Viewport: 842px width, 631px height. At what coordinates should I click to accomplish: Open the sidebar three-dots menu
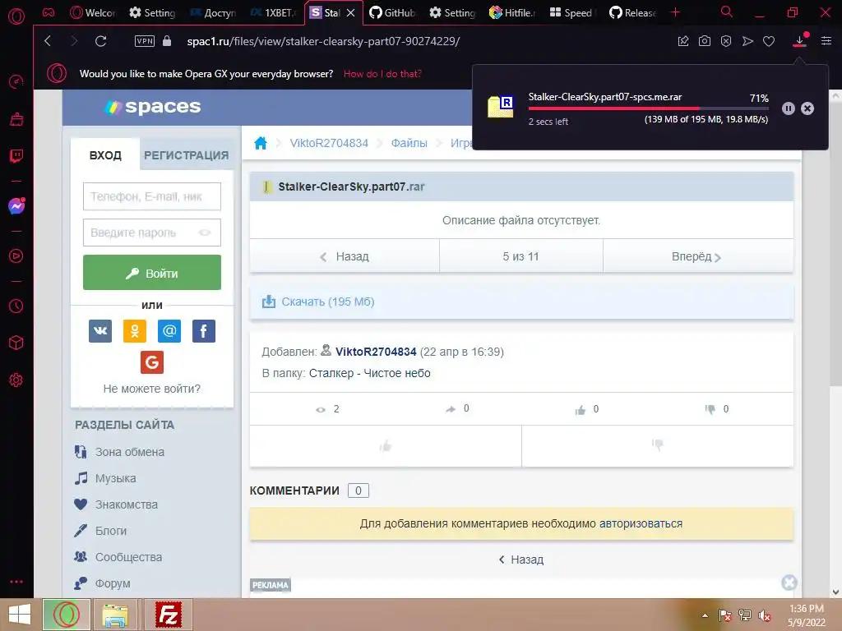pos(16,582)
